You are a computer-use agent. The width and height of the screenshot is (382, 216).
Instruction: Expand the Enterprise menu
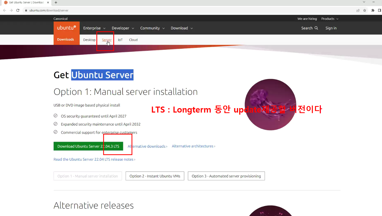coord(94,28)
